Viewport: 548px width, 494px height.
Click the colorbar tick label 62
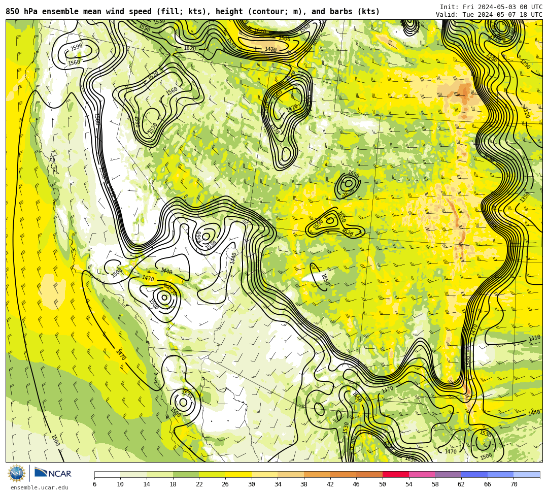tap(461, 484)
